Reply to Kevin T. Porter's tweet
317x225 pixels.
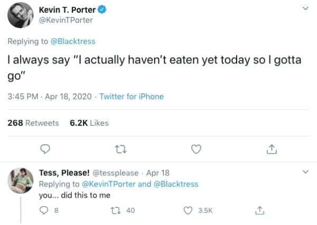tap(45, 149)
